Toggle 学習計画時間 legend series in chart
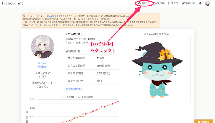 pos(85,97)
